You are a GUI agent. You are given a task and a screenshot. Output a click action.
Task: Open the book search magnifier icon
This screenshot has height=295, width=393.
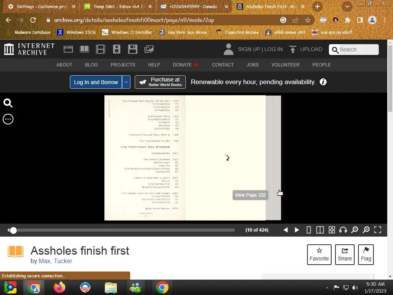point(8,103)
